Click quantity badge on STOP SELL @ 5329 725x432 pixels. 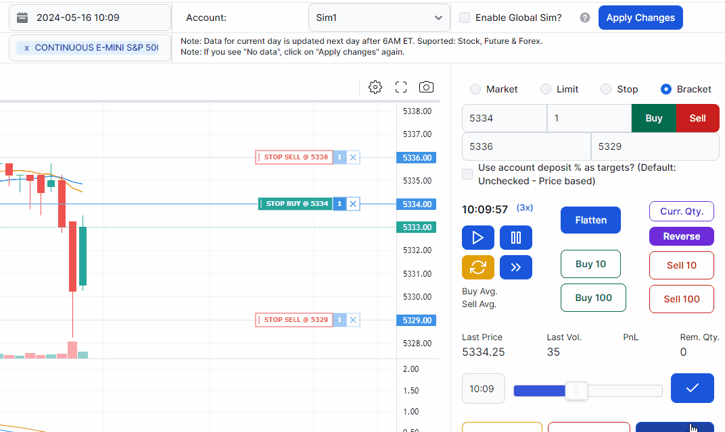pos(340,320)
